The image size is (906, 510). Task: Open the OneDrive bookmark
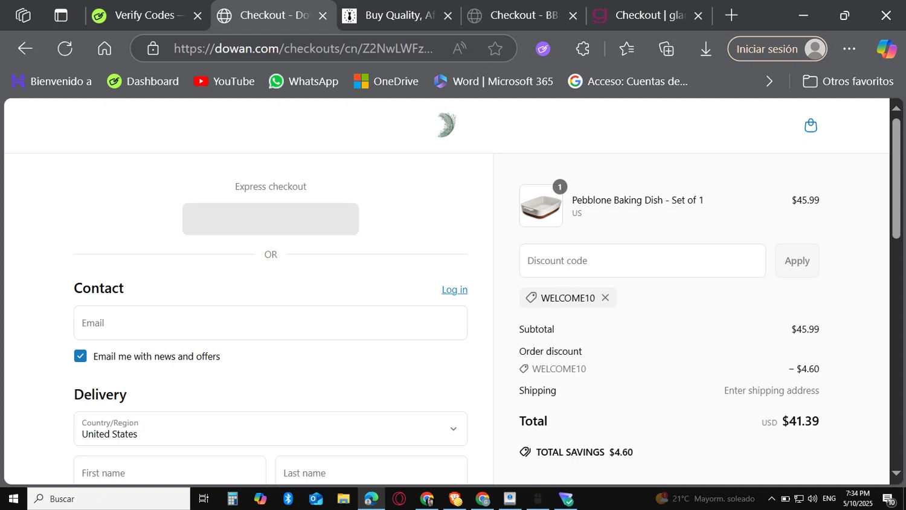click(386, 81)
